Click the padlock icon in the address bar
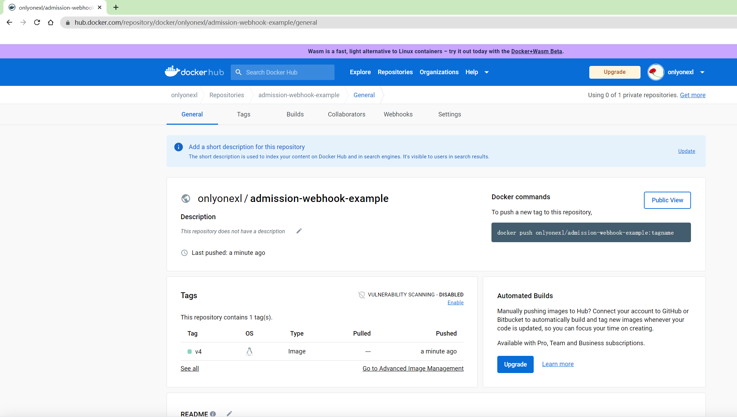This screenshot has height=417, width=737. coord(68,23)
